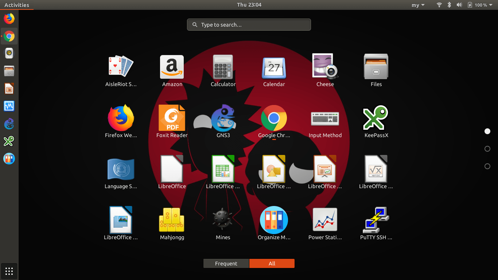Open the Files cabinet icon in the dock

9,71
